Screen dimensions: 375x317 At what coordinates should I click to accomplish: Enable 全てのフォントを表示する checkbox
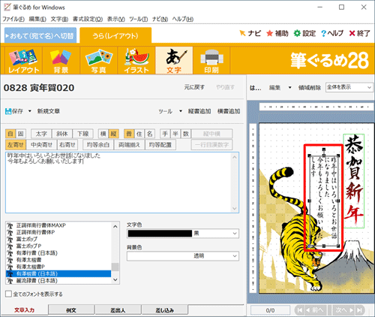[x=8, y=294]
